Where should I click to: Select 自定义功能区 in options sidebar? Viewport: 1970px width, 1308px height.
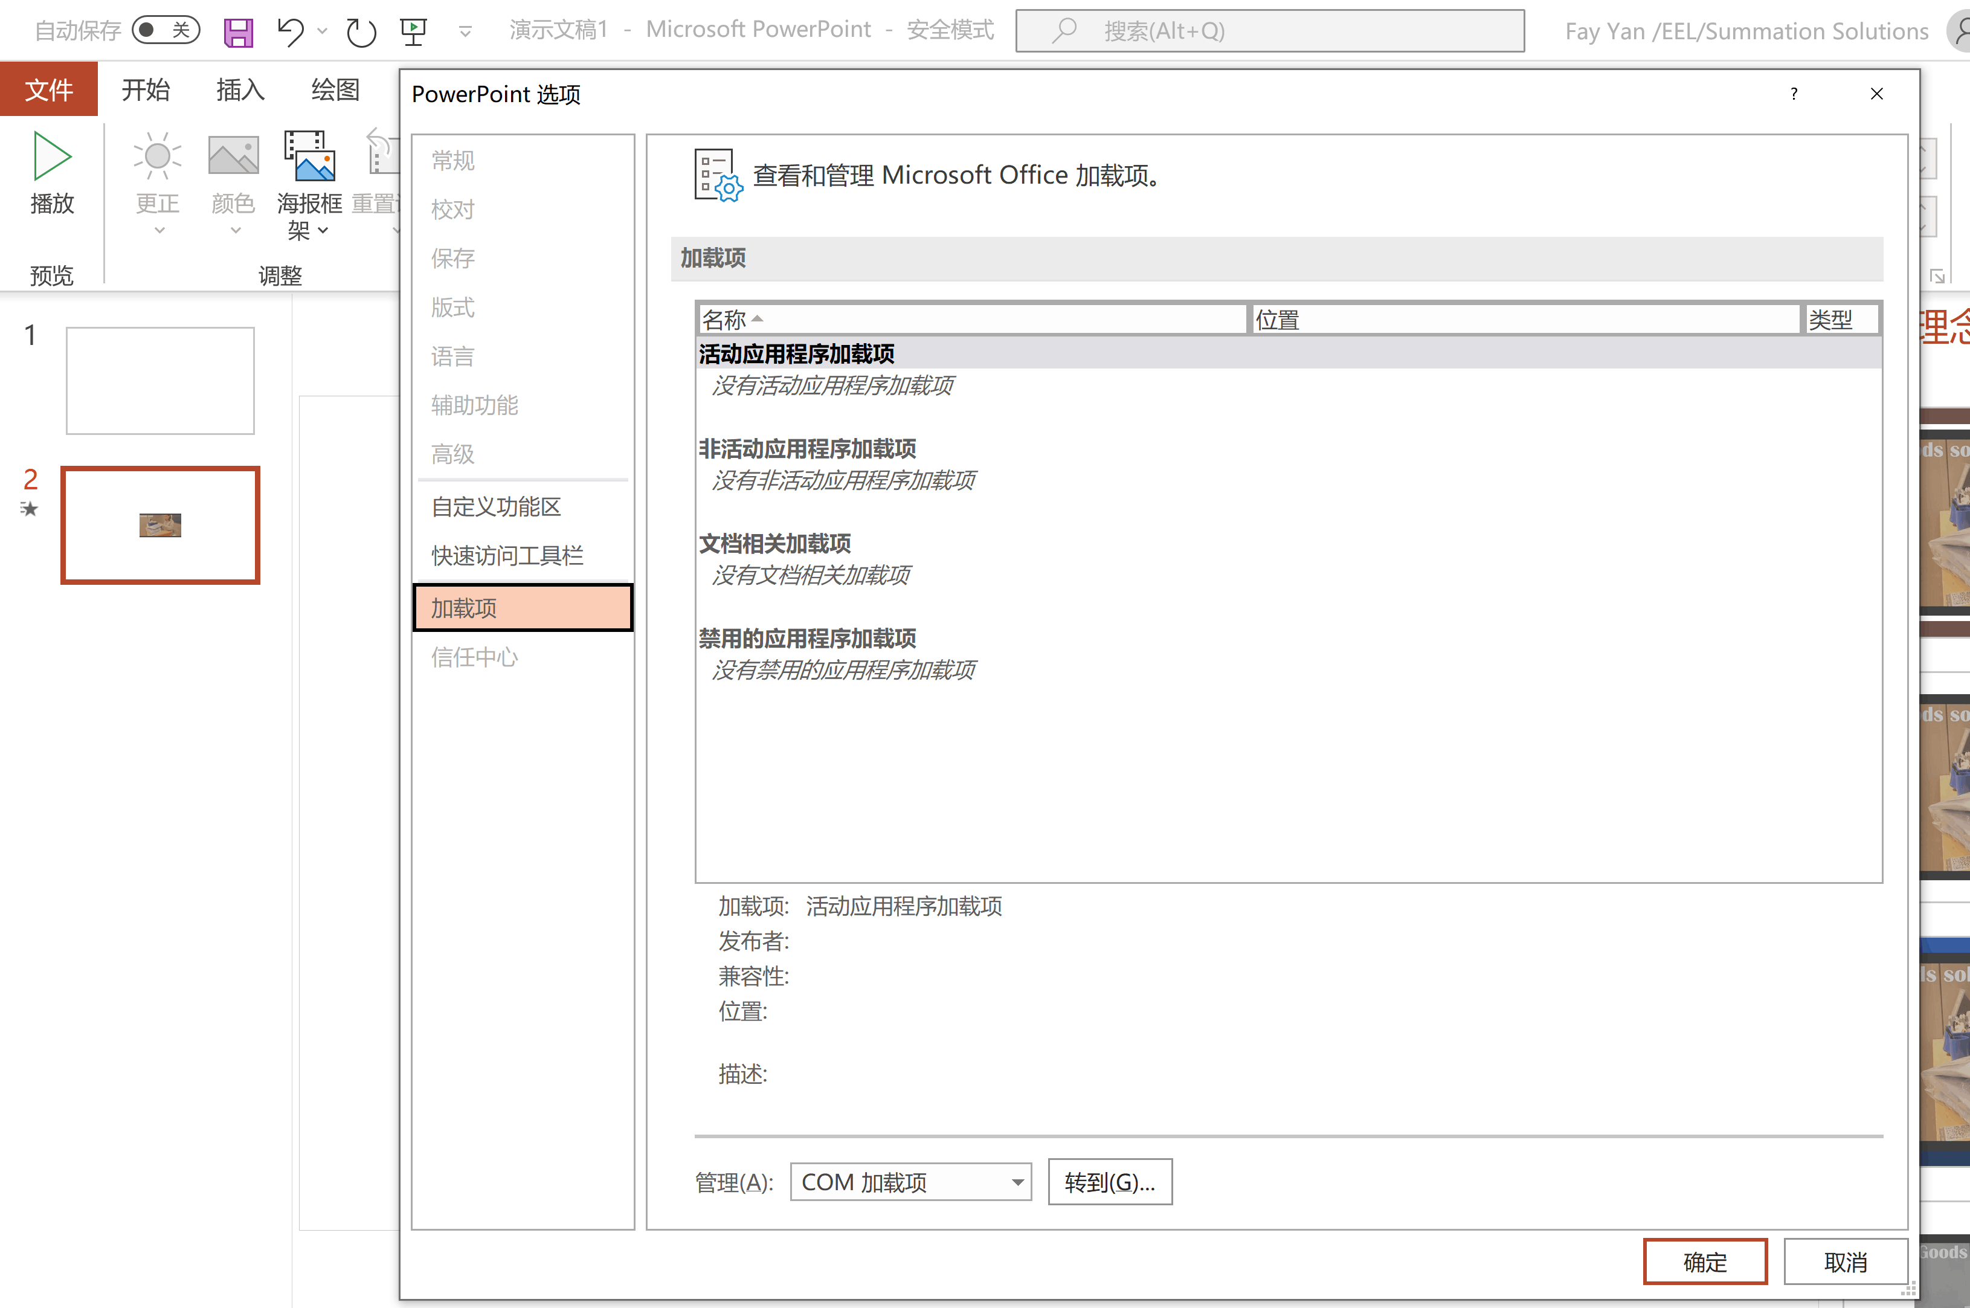[496, 506]
